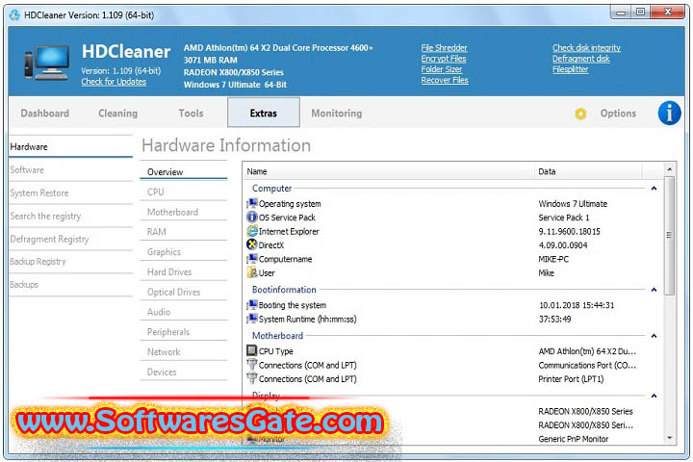693x462 pixels.
Task: Click the Options gear icon
Action: 580,115
